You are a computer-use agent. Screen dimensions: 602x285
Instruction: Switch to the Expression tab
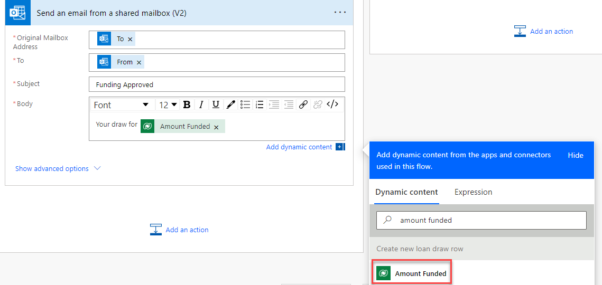pyautogui.click(x=473, y=192)
